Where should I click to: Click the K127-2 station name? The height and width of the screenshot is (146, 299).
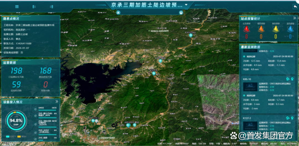247,118
